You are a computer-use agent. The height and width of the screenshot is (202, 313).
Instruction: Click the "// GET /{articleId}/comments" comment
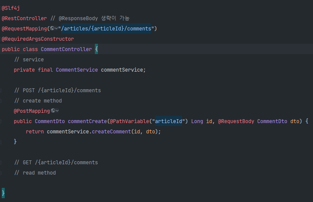tap(56, 163)
